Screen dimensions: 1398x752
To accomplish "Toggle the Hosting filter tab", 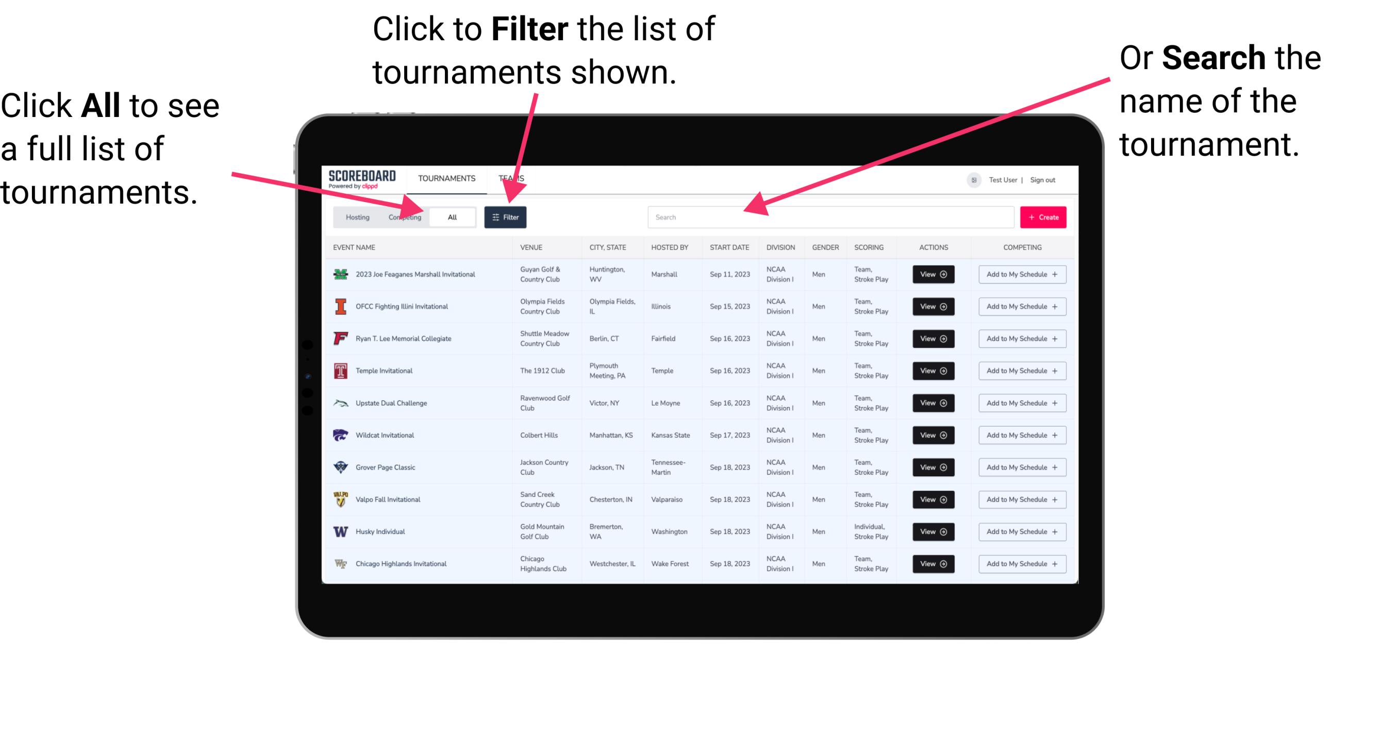I will pyautogui.click(x=356, y=216).
